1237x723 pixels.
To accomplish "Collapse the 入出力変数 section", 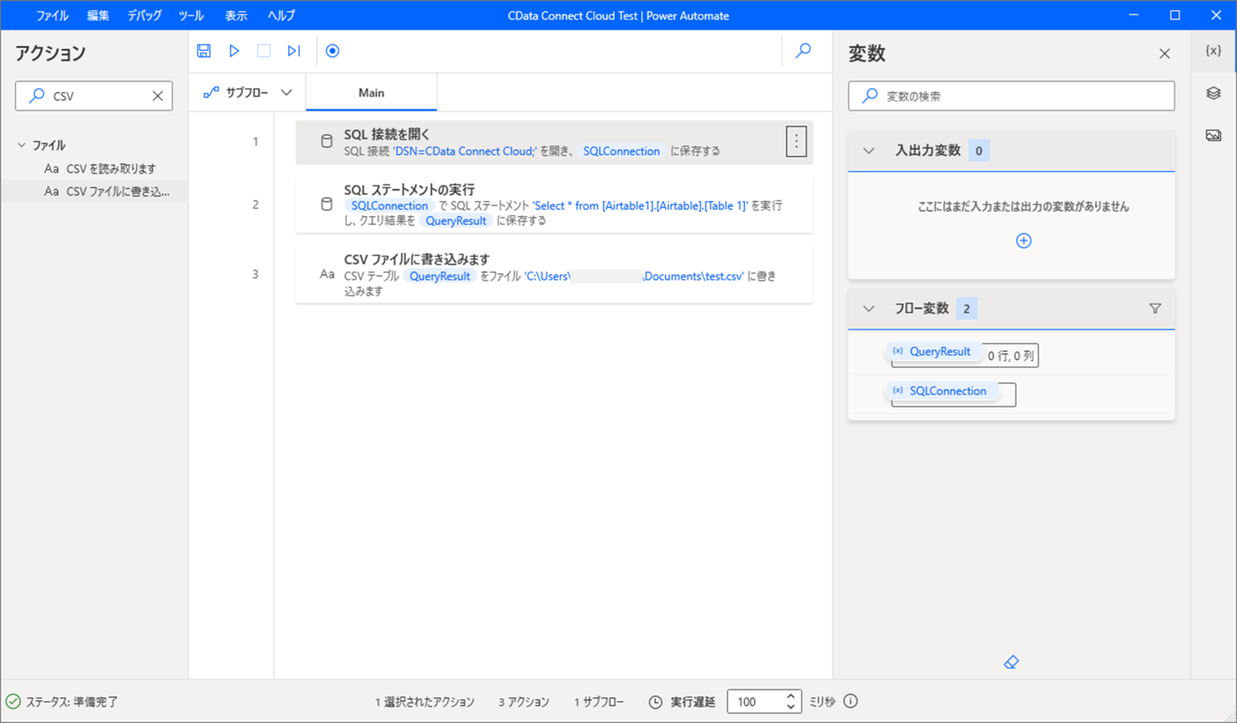I will click(867, 151).
